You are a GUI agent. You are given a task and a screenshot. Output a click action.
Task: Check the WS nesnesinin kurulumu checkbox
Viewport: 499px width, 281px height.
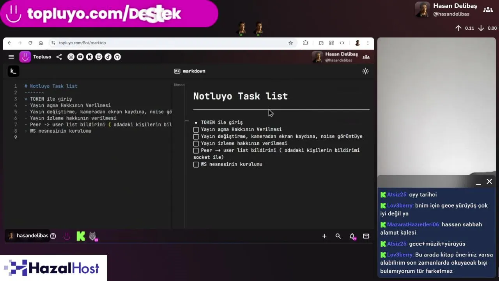coord(196,165)
